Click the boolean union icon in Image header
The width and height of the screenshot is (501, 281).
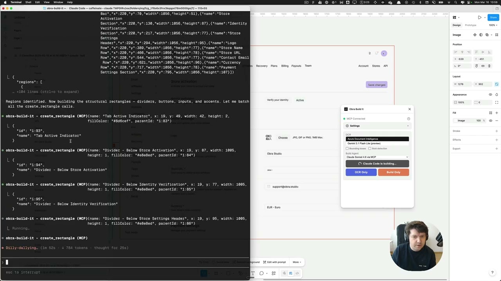point(487,35)
